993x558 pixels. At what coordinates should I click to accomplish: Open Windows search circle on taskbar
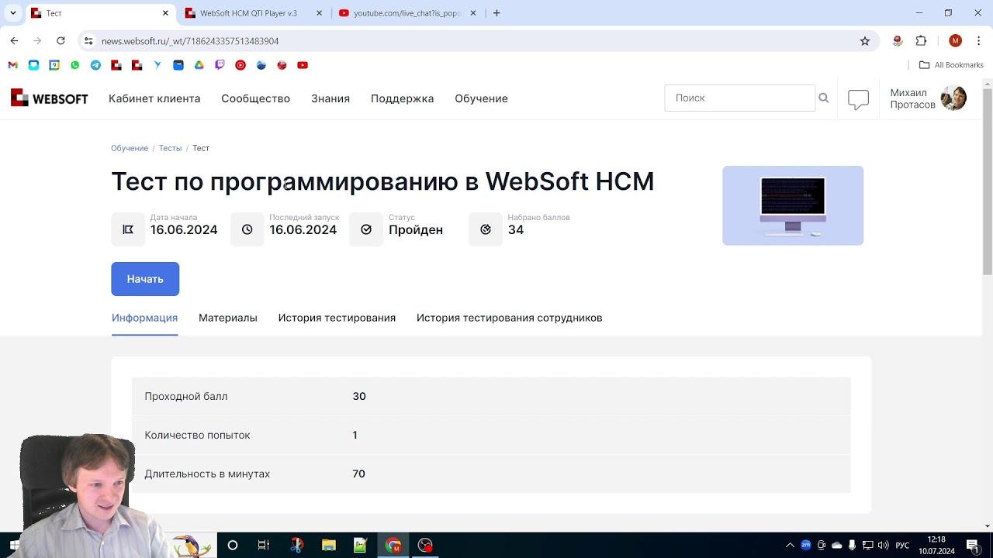(232, 545)
